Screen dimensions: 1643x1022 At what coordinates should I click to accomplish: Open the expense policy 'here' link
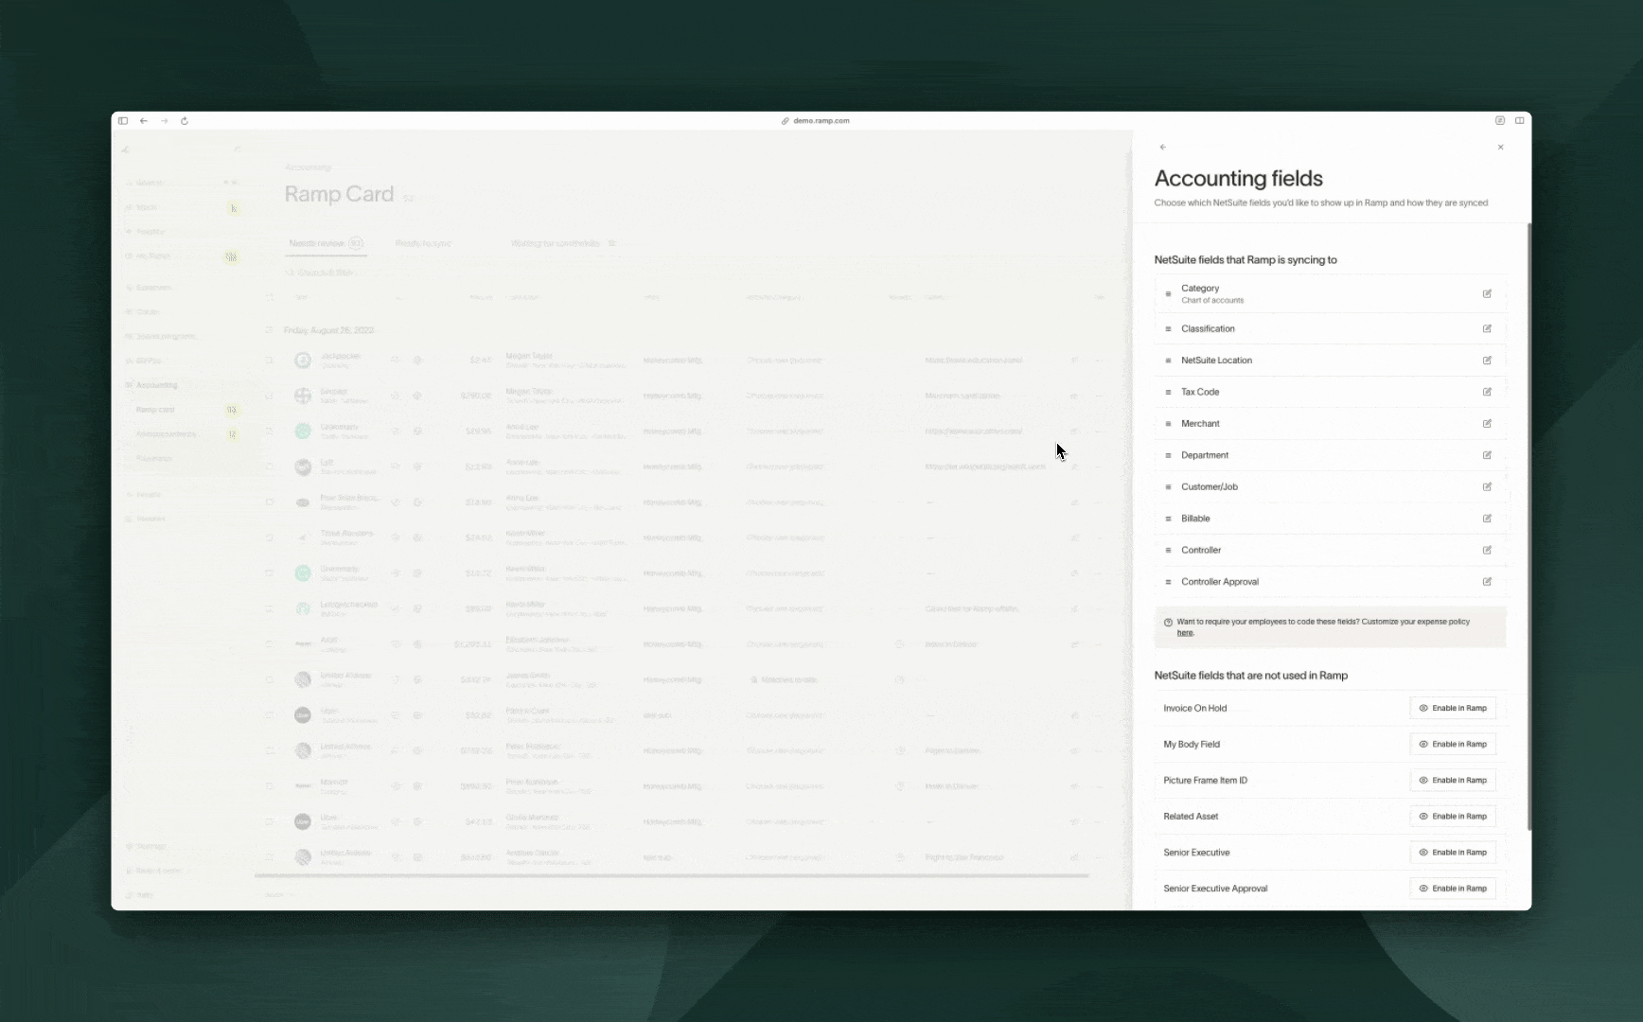(x=1185, y=633)
